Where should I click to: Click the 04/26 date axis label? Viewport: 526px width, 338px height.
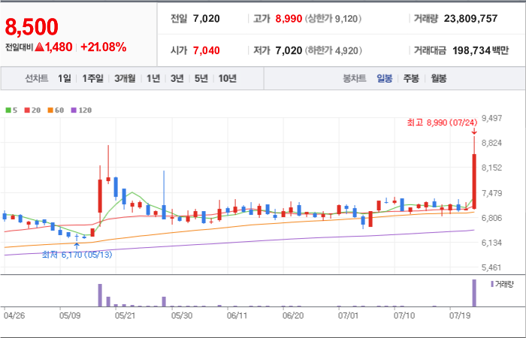click(14, 315)
